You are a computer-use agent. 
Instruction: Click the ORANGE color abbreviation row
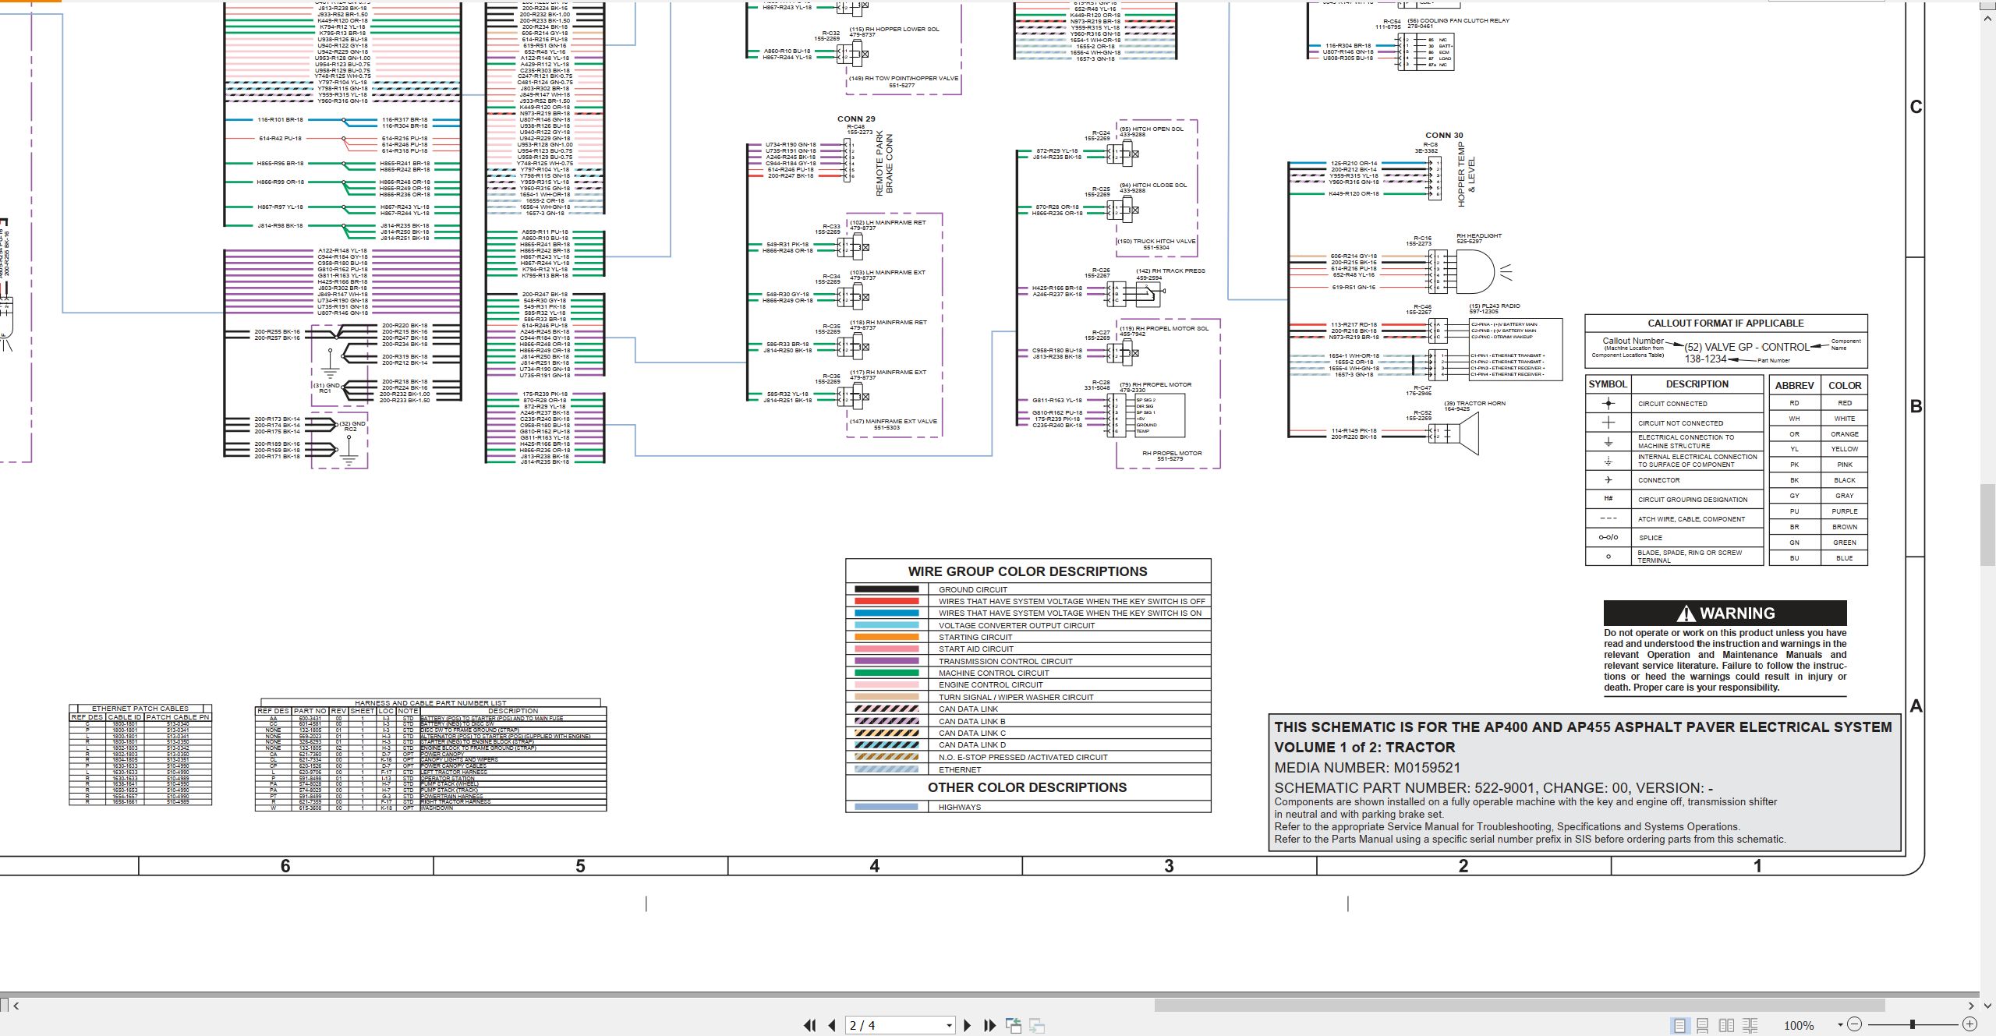point(1818,434)
